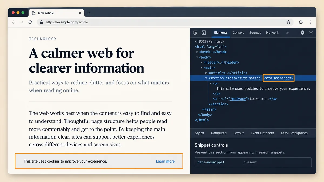The height and width of the screenshot is (182, 324).
Task: Show more DevTools tabs with the chevrons
Action: click(x=287, y=33)
